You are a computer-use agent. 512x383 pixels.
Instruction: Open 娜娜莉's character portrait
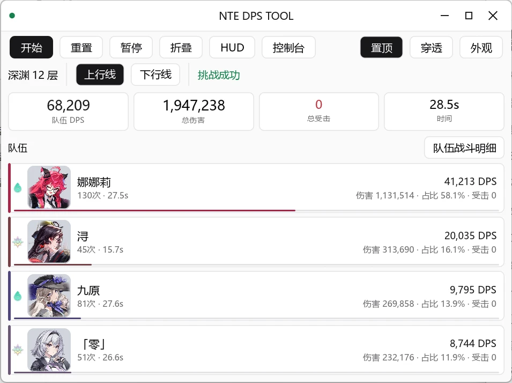click(49, 187)
